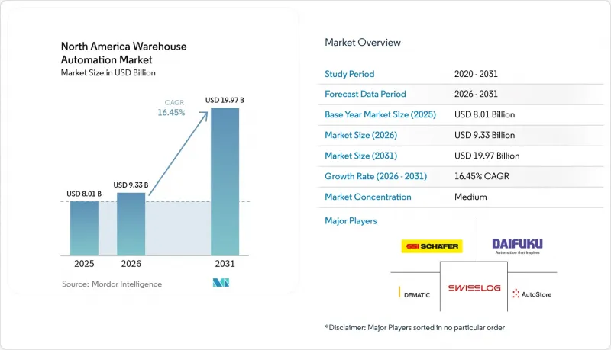Click the Market Overview heading
Screen dimensions: 611x350
point(362,43)
